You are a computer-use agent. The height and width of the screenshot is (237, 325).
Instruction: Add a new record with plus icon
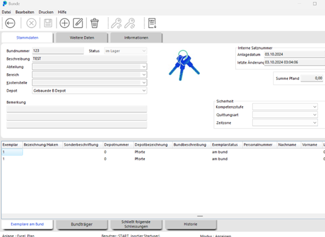pos(64,23)
